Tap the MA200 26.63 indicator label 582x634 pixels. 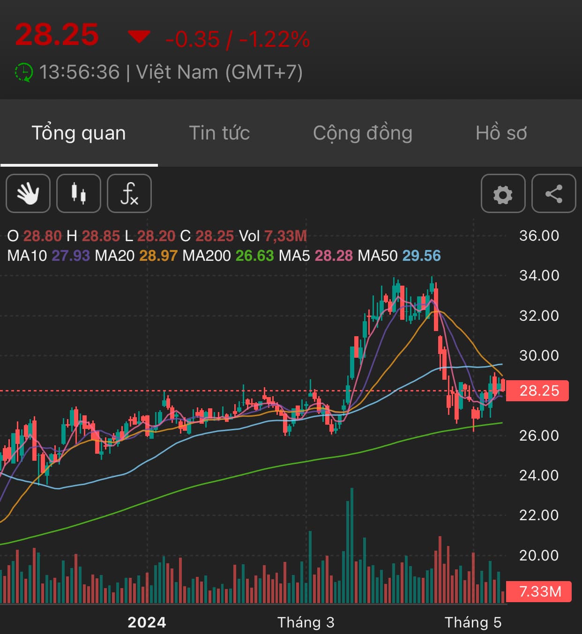click(228, 256)
